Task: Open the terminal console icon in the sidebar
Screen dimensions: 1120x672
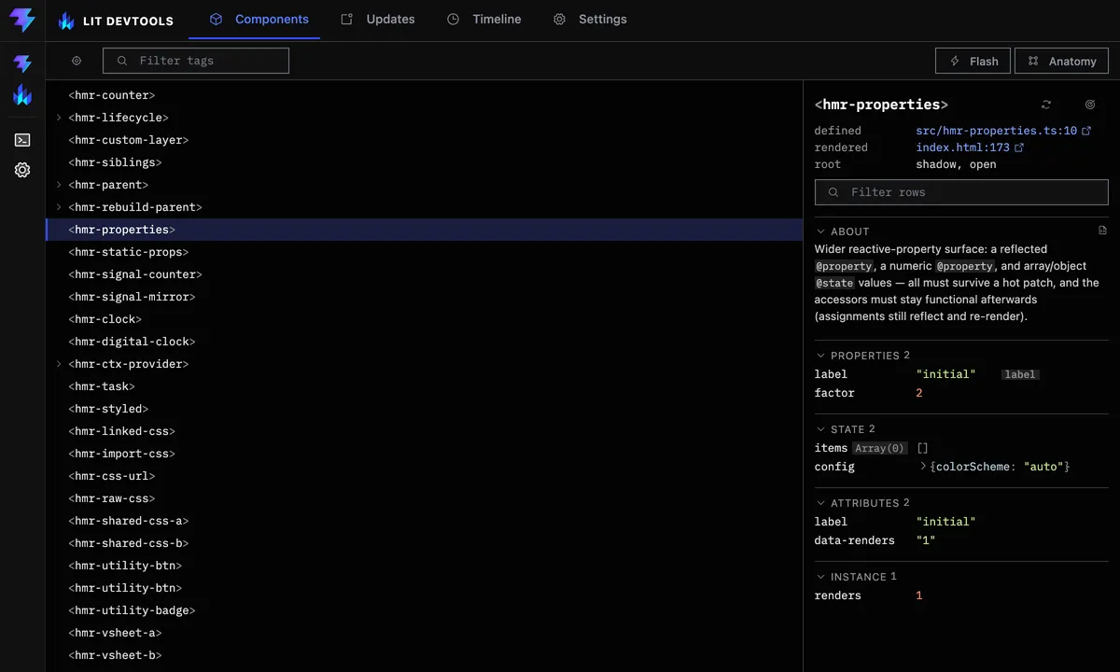Action: click(22, 140)
